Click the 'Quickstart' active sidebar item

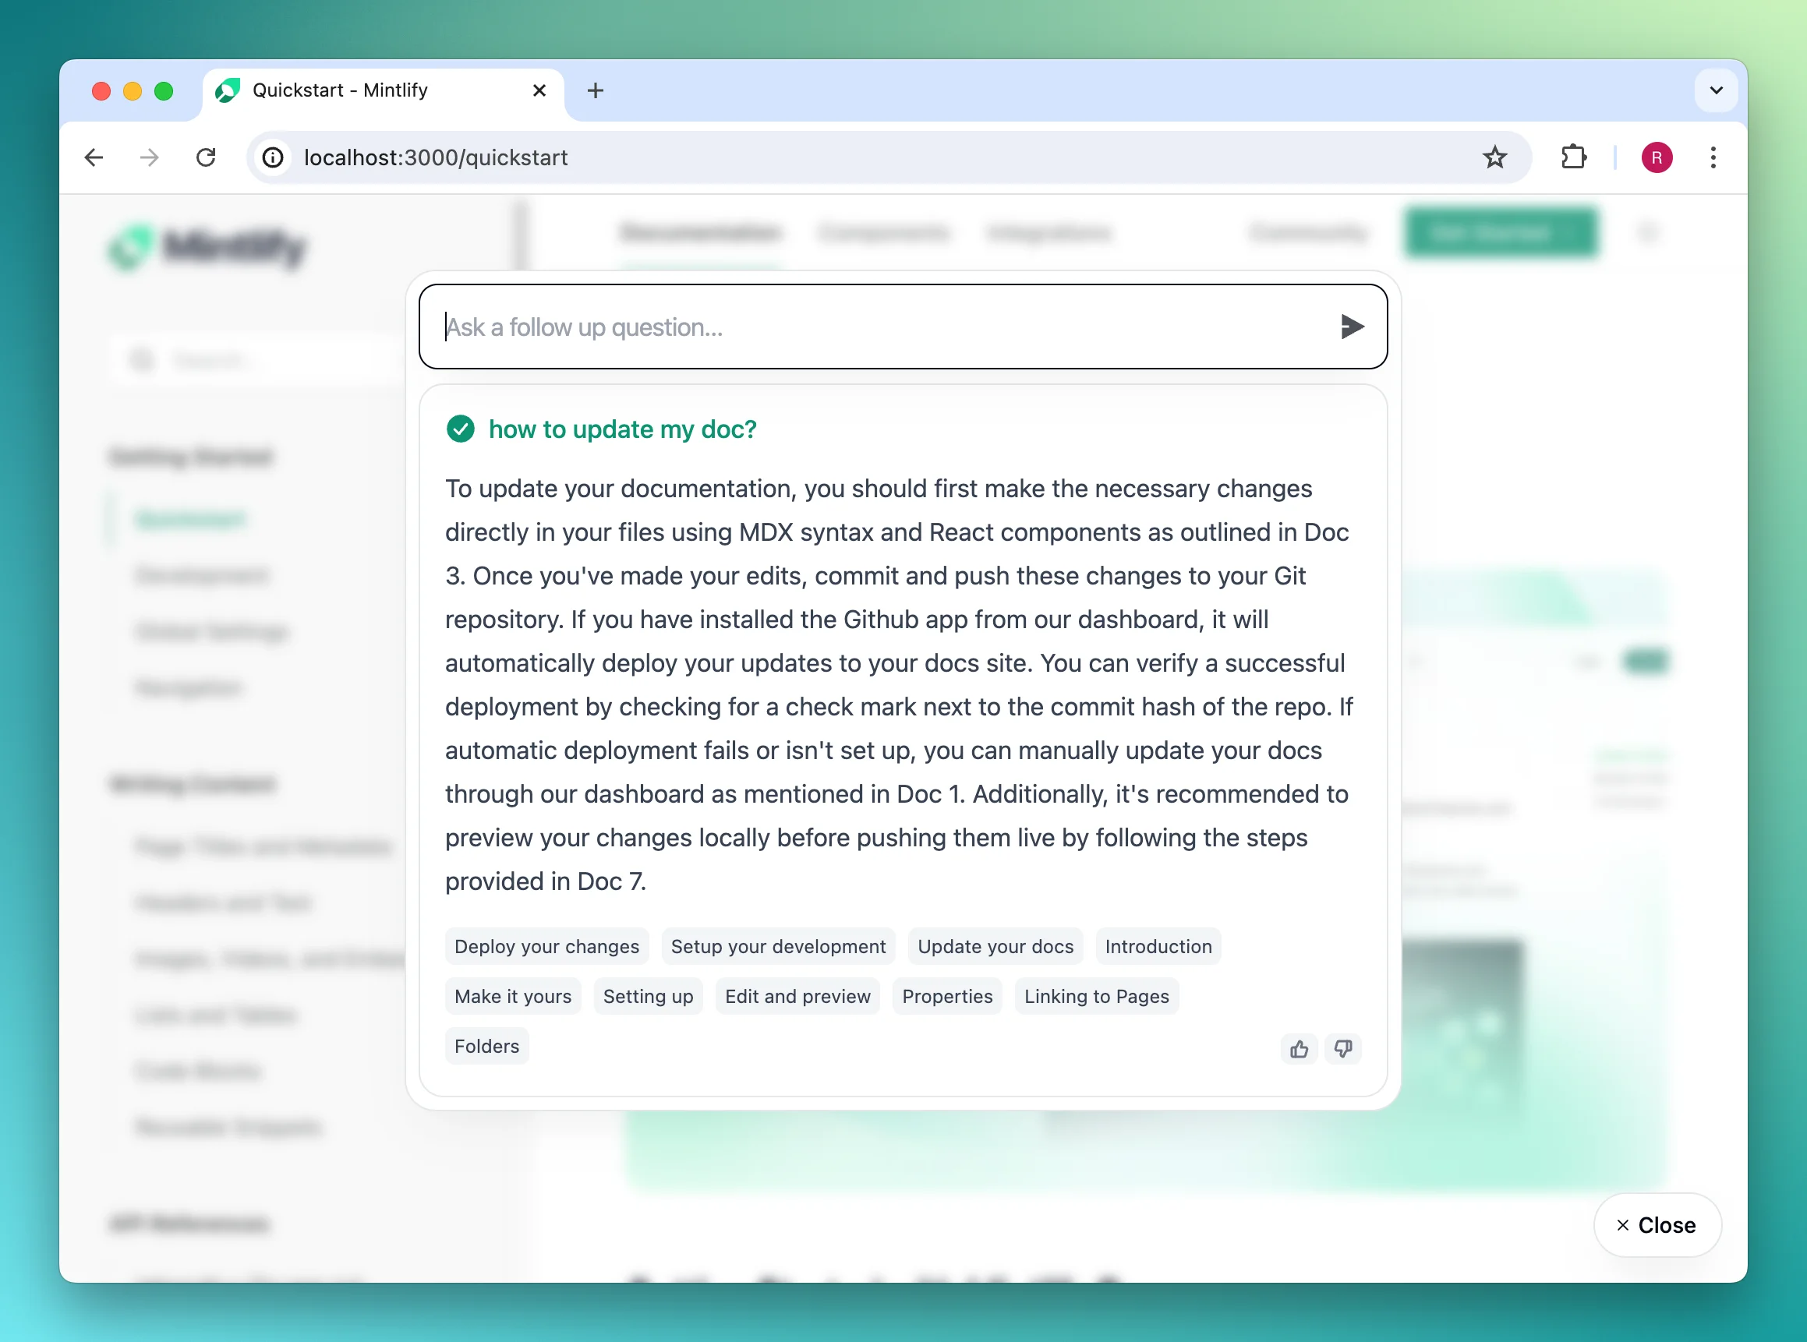[x=190, y=519]
